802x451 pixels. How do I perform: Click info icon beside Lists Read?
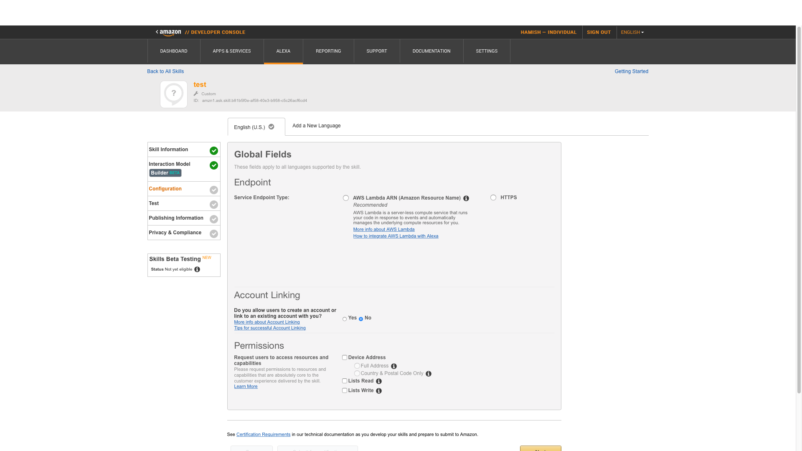click(x=379, y=381)
